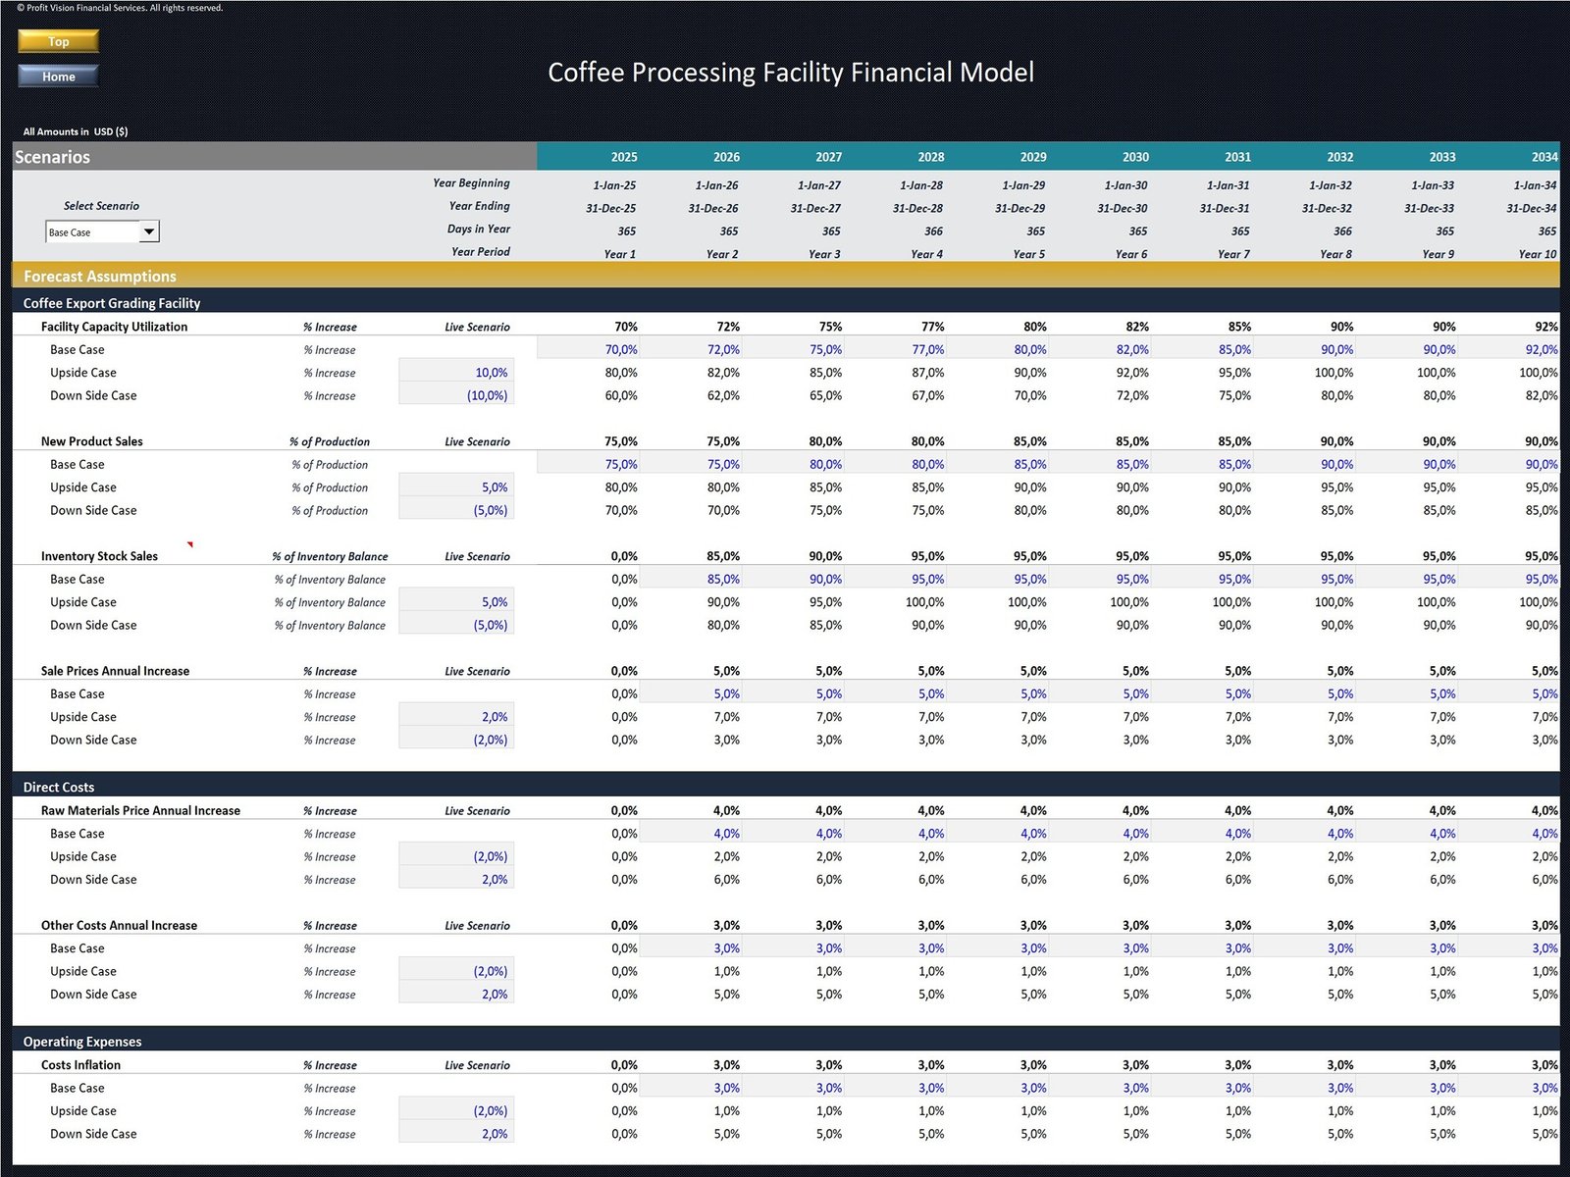The image size is (1570, 1177).
Task: Select the 2025 year column header
Action: (x=624, y=157)
